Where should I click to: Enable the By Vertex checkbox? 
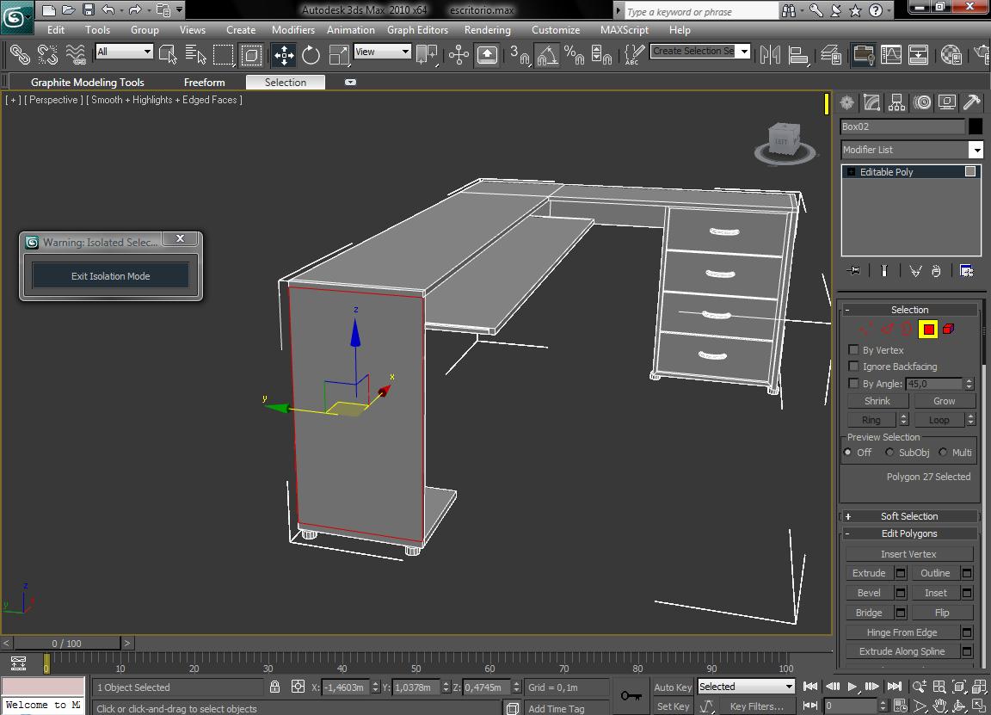click(853, 349)
